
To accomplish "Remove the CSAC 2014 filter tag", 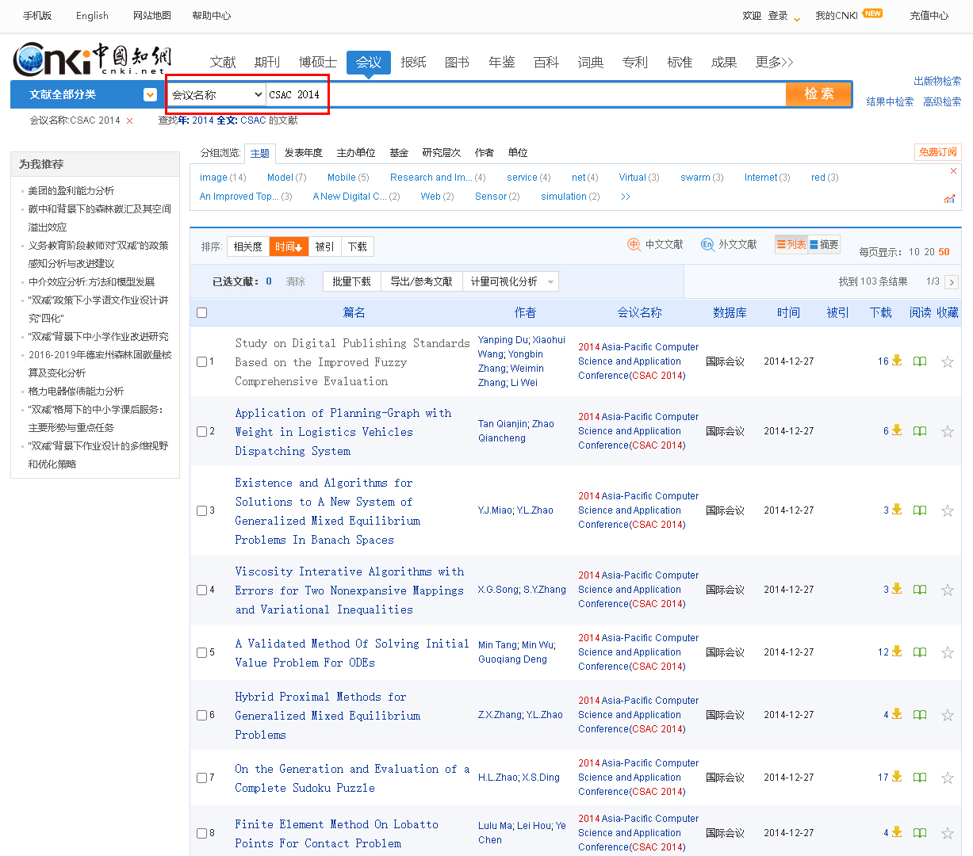I will 129,120.
